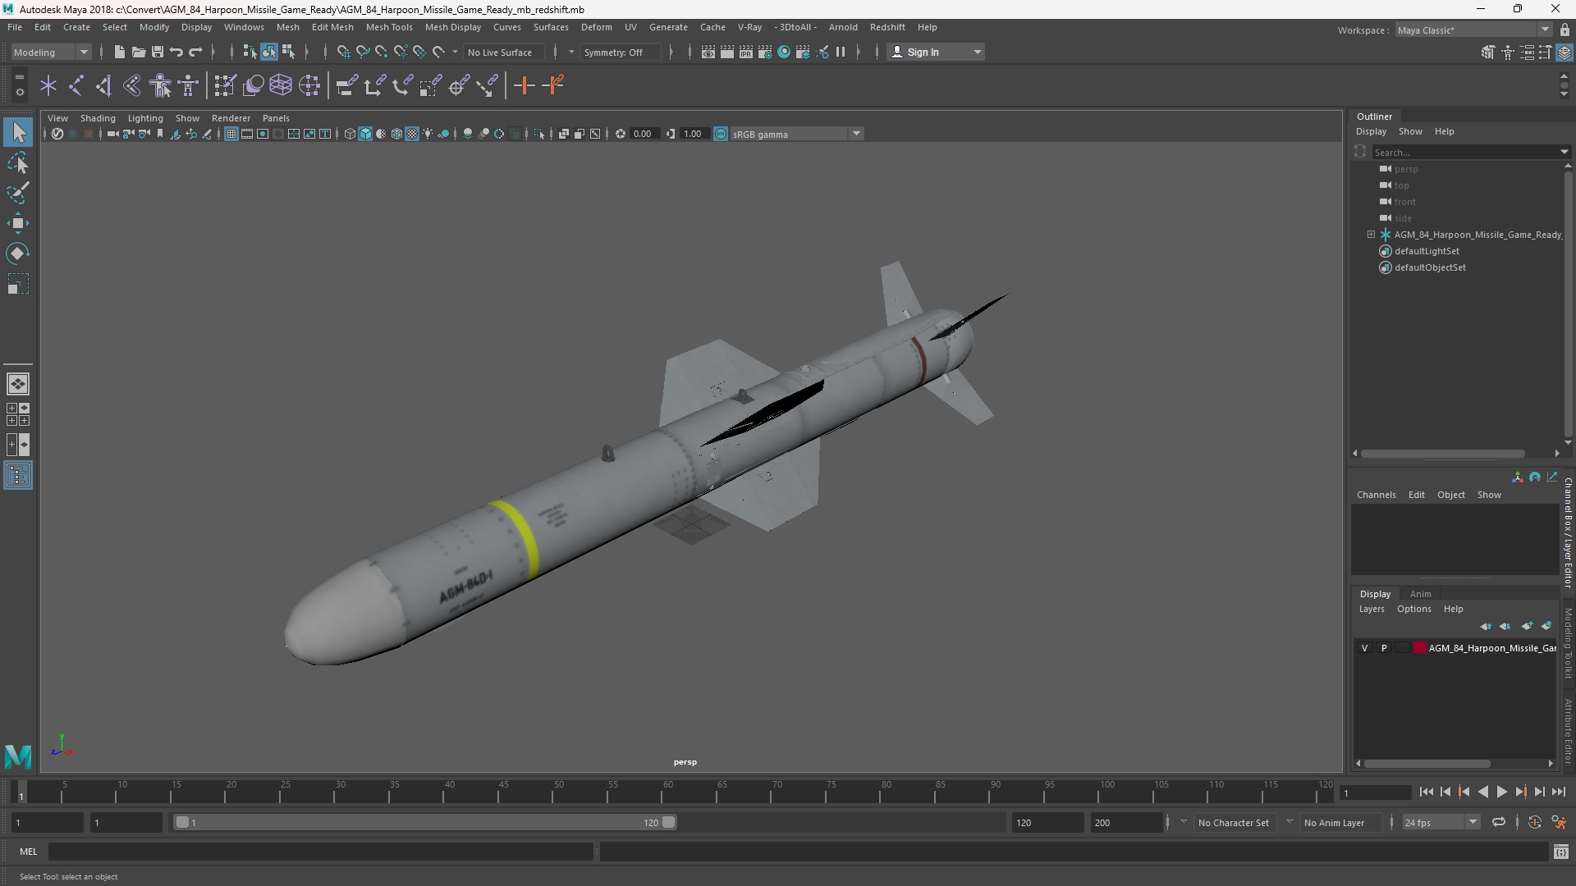Go to the start of playback range
The image size is (1576, 886).
(x=1426, y=792)
